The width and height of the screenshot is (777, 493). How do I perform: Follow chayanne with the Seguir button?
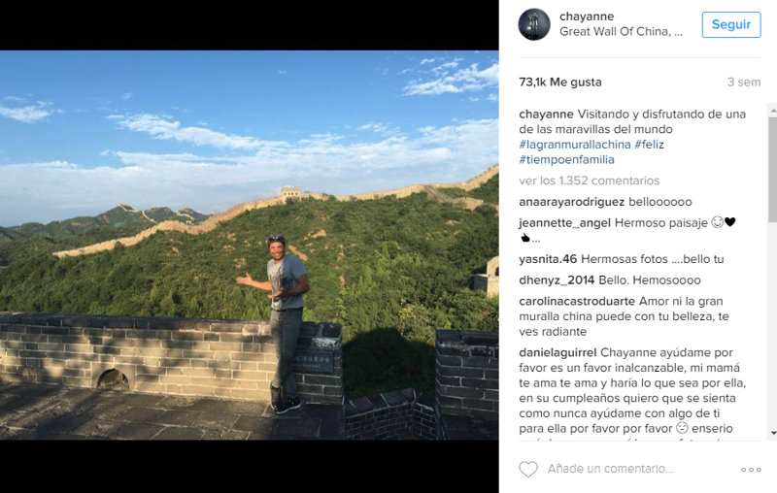point(731,24)
